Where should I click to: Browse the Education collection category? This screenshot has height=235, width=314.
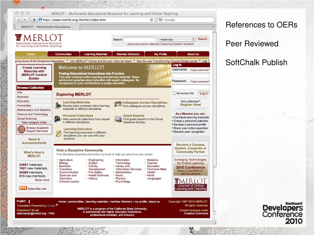pyautogui.click(x=23, y=101)
